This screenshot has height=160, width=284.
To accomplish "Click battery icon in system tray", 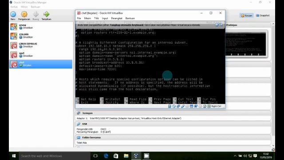I will 240,156.
